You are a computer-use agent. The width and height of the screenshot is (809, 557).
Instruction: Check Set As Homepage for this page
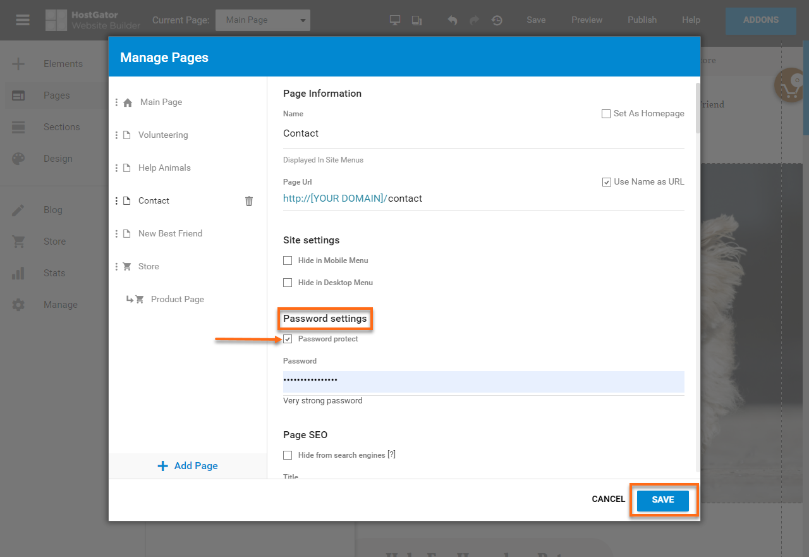[605, 113]
